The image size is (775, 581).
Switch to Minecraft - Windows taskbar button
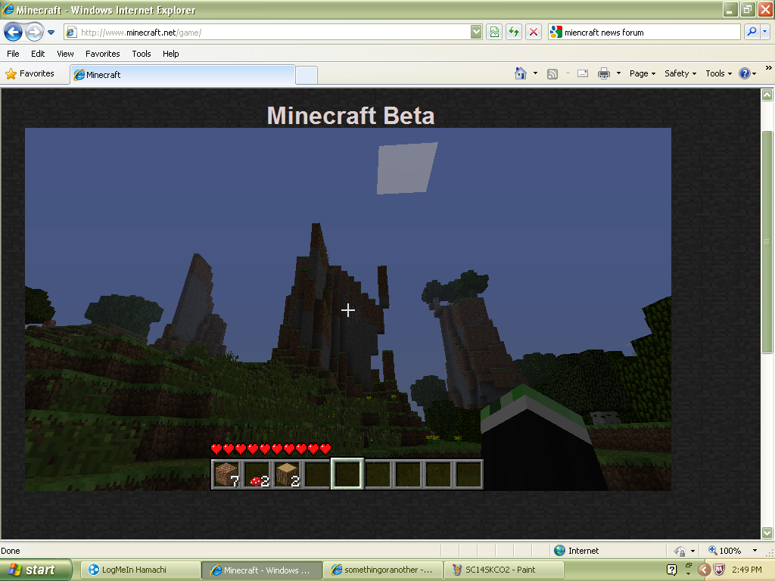pos(261,570)
